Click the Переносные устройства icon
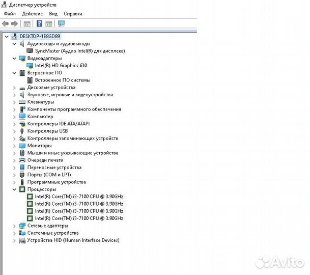 coord(22,168)
